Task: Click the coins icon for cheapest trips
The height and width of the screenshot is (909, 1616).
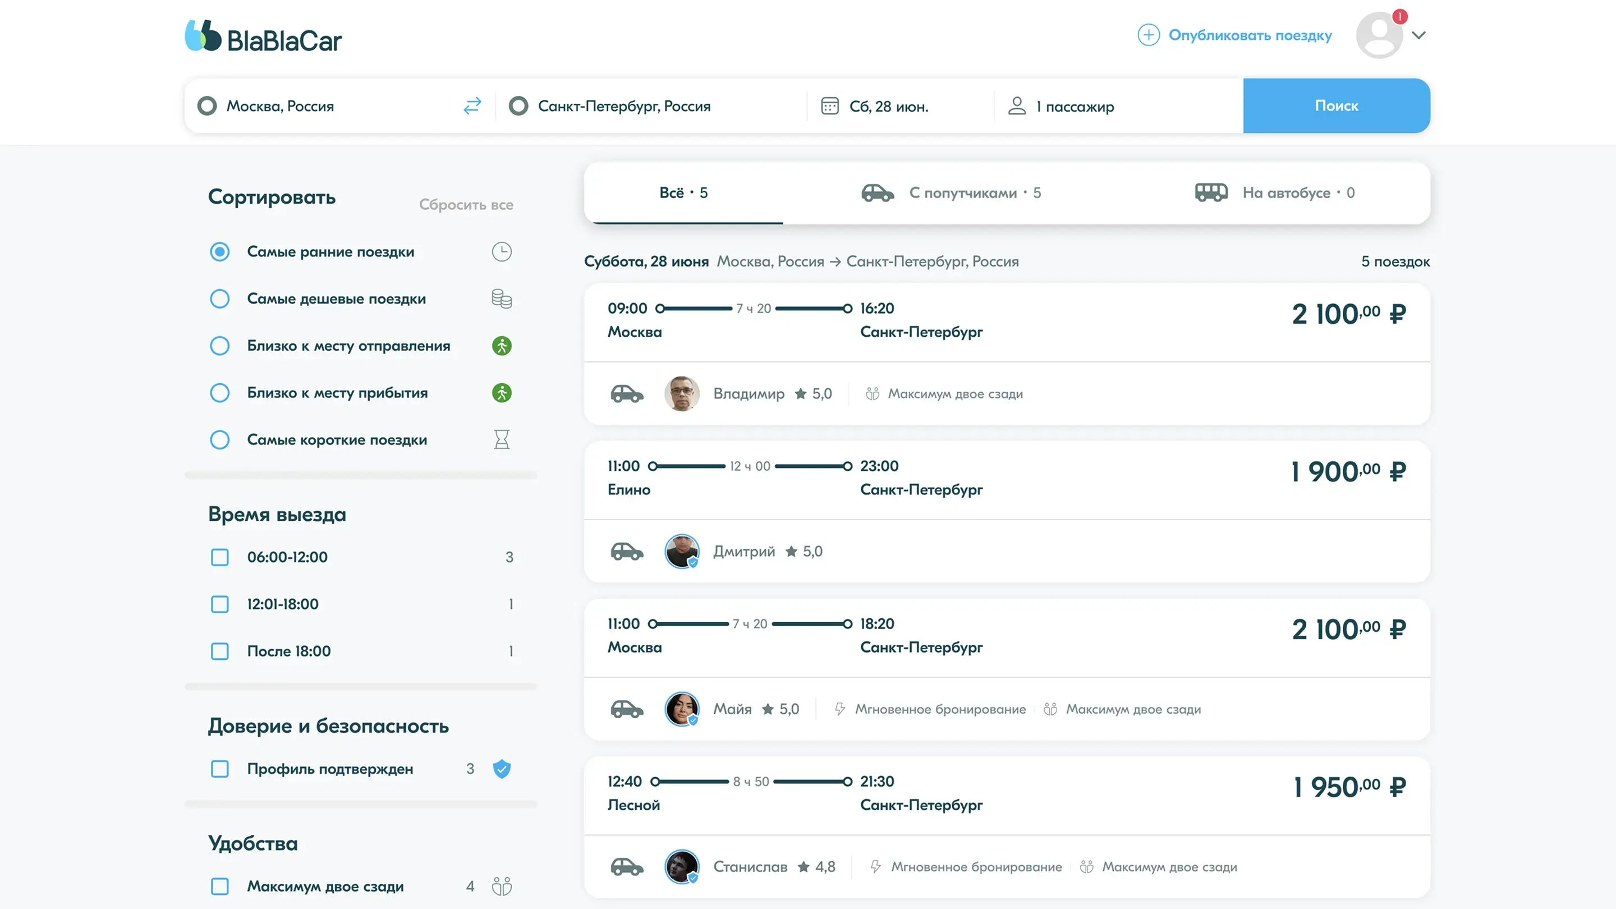Action: 501,299
